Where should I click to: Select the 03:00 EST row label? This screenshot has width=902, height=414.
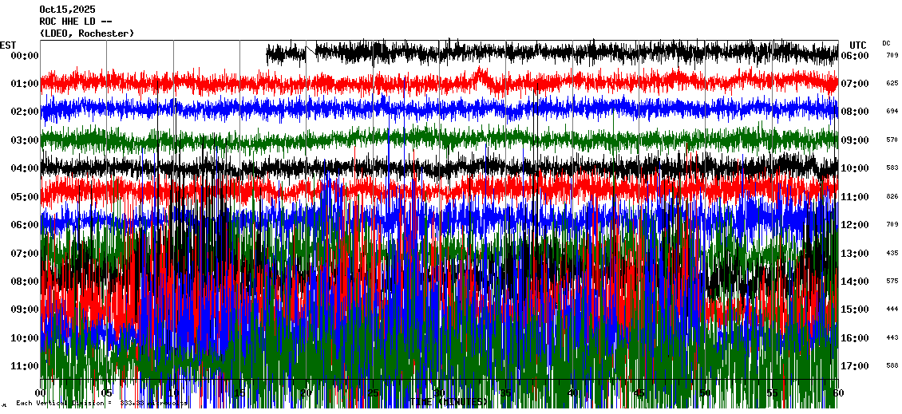[25, 140]
